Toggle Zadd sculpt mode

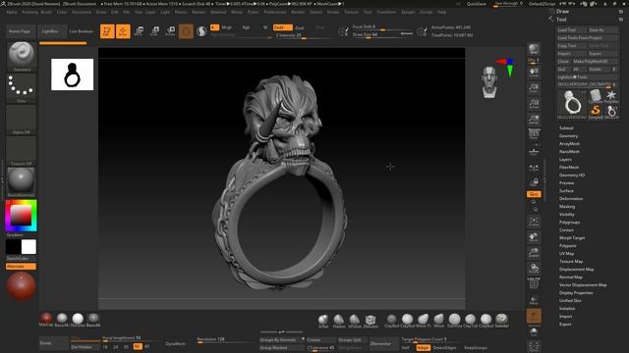point(282,27)
